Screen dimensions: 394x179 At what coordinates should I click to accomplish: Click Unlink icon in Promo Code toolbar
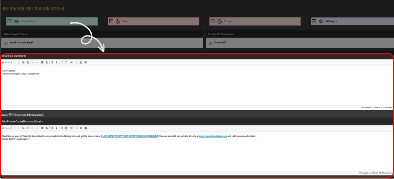click(x=76, y=128)
